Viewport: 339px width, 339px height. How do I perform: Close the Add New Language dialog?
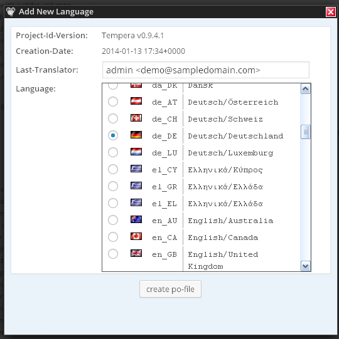(331, 12)
